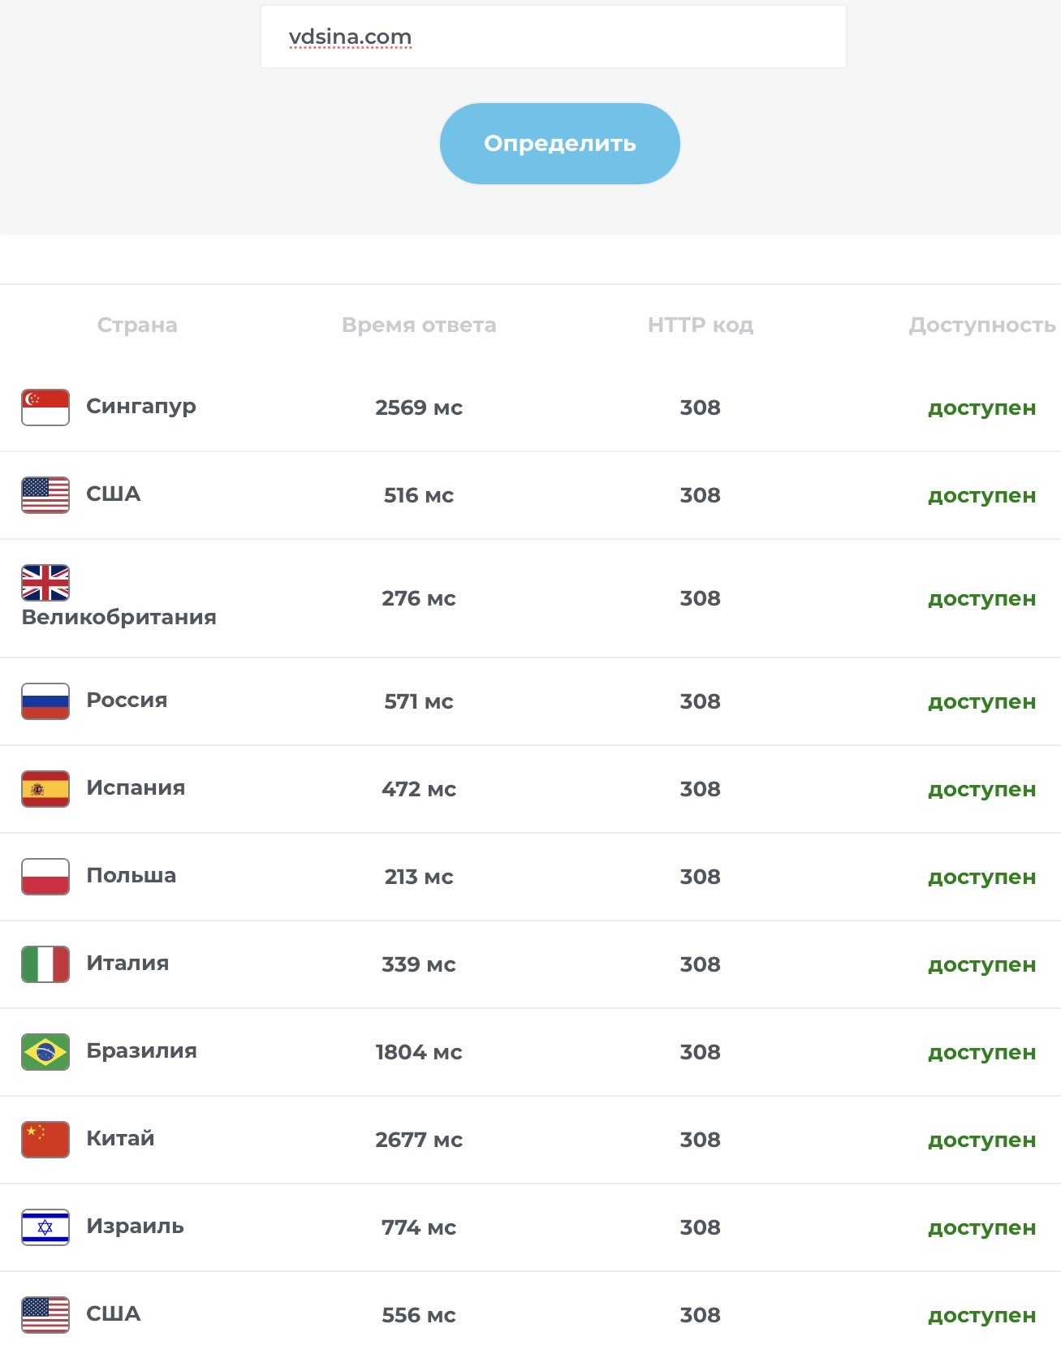
Task: Click the HTTP код column header
Action: click(x=701, y=325)
